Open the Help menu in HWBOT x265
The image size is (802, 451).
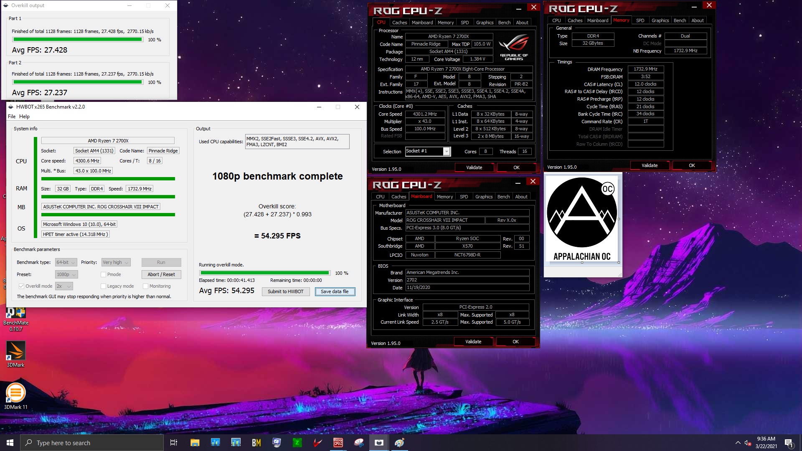pos(25,117)
